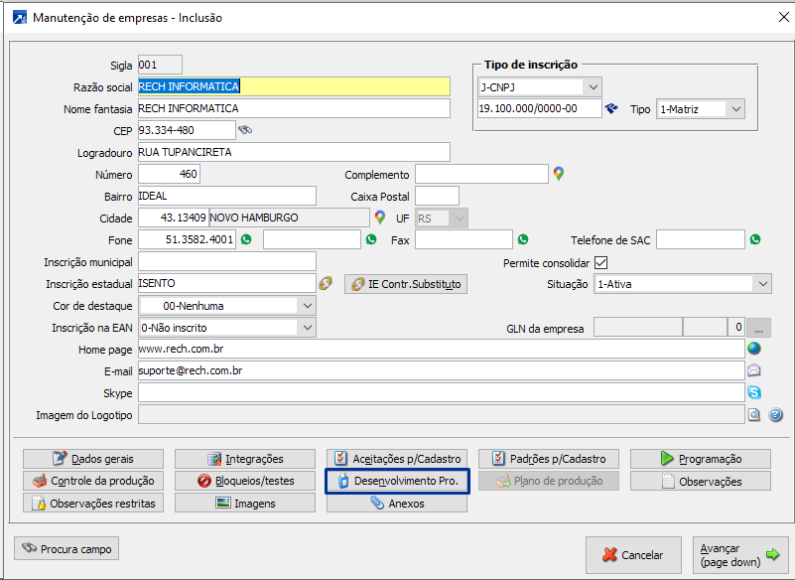Open the Situação 1-Ativa dropdown
The height and width of the screenshot is (580, 795).
point(761,284)
